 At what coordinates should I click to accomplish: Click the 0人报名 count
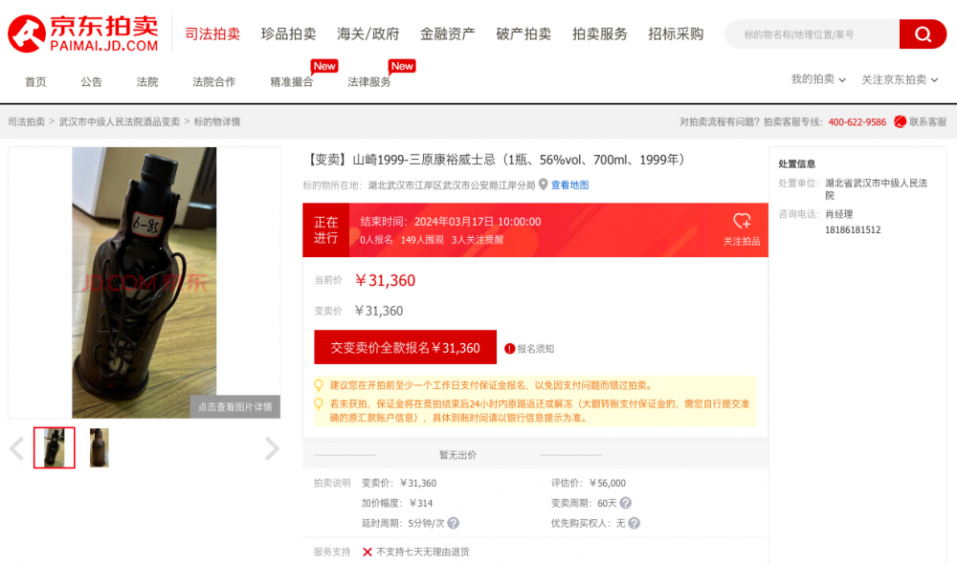[376, 240]
